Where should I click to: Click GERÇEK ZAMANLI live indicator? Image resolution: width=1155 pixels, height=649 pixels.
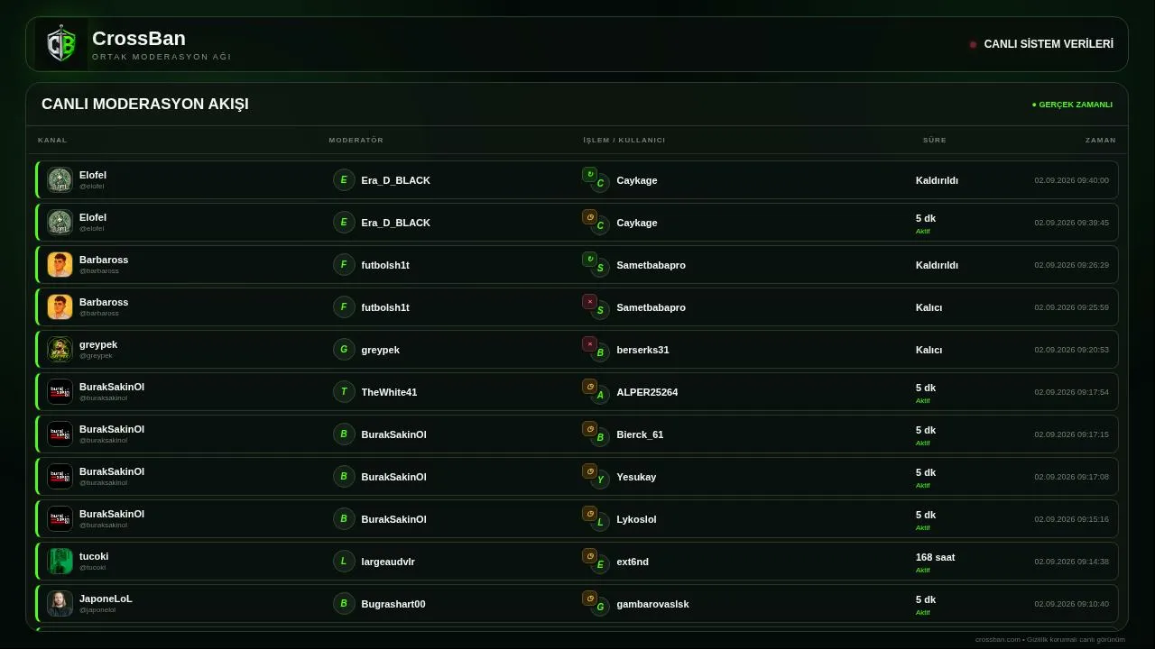point(1072,105)
